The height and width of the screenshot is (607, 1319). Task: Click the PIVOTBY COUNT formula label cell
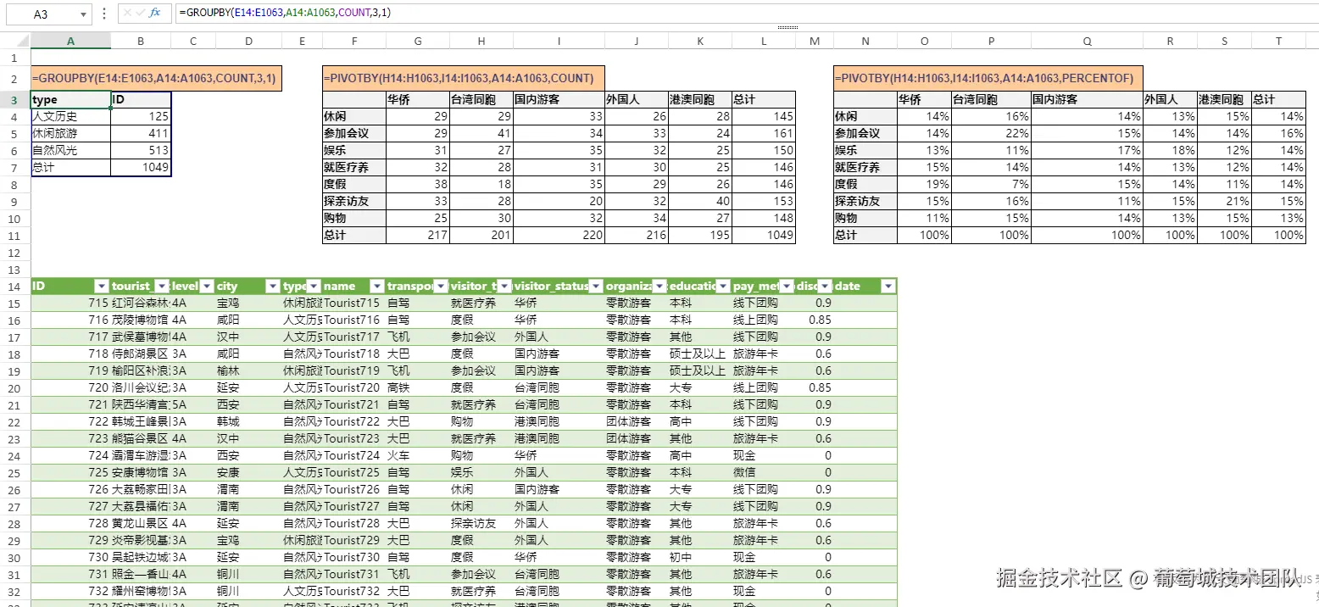[x=463, y=78]
